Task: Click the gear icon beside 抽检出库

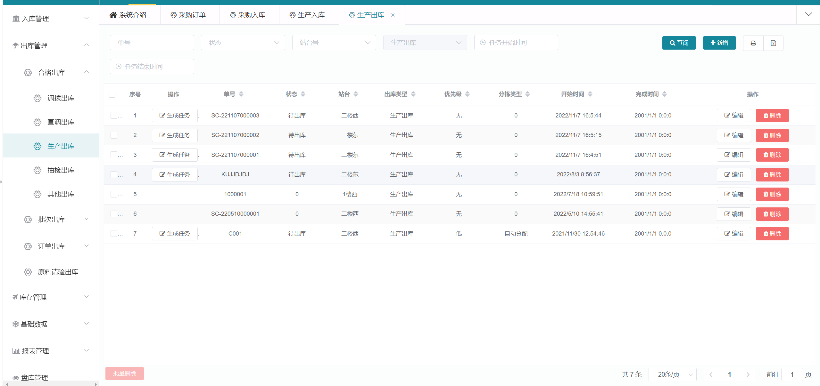Action: point(37,170)
